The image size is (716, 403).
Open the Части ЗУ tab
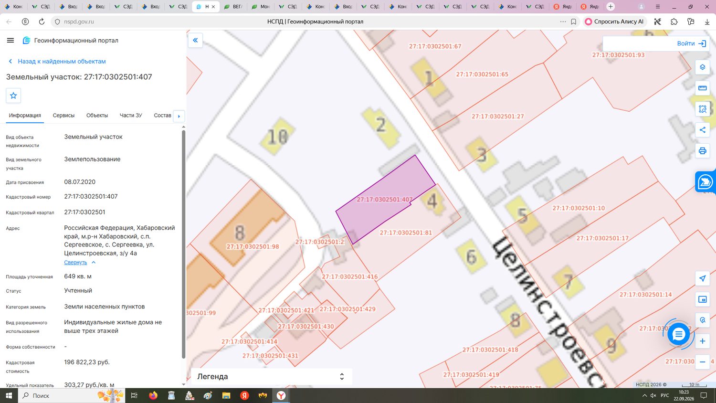click(x=131, y=116)
